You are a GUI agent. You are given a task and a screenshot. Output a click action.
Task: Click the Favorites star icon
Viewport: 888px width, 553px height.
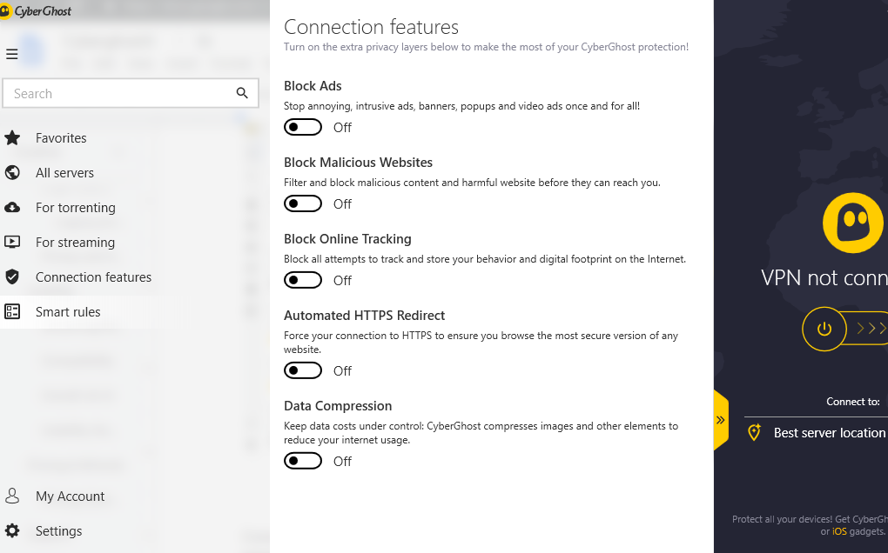(12, 138)
